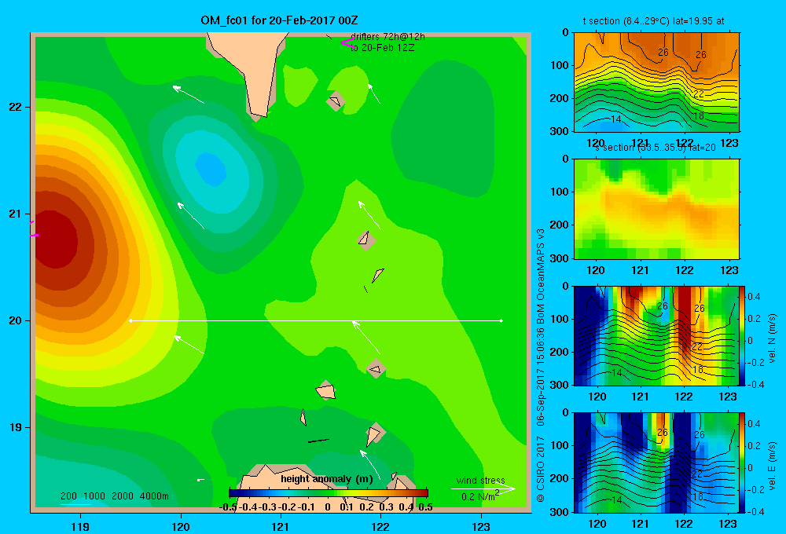Select the section line's left endpoint diamond

130,320
